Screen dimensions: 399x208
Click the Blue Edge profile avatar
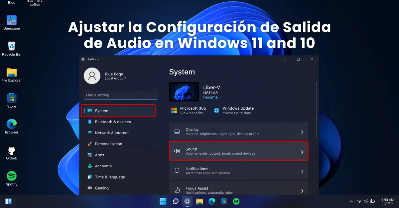(92, 76)
